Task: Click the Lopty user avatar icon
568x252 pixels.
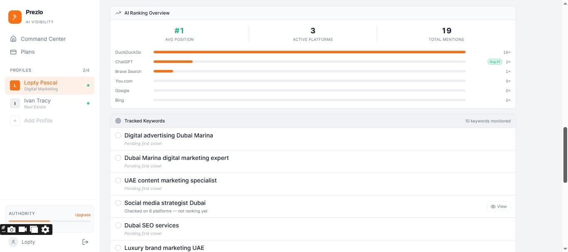Action: tap(14, 242)
